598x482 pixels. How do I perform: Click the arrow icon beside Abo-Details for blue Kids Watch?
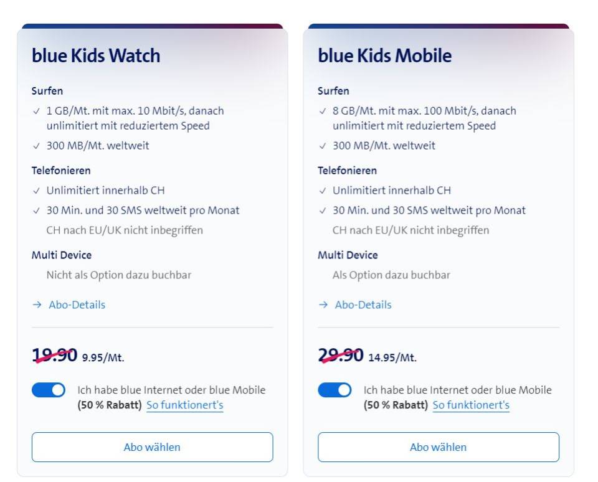coord(36,305)
